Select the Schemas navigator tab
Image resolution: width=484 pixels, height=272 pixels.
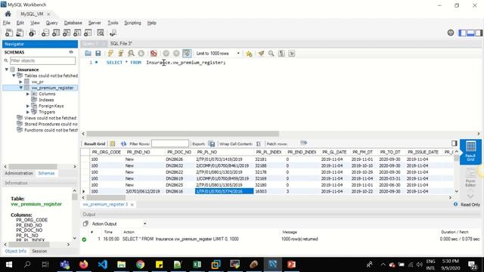pos(46,173)
